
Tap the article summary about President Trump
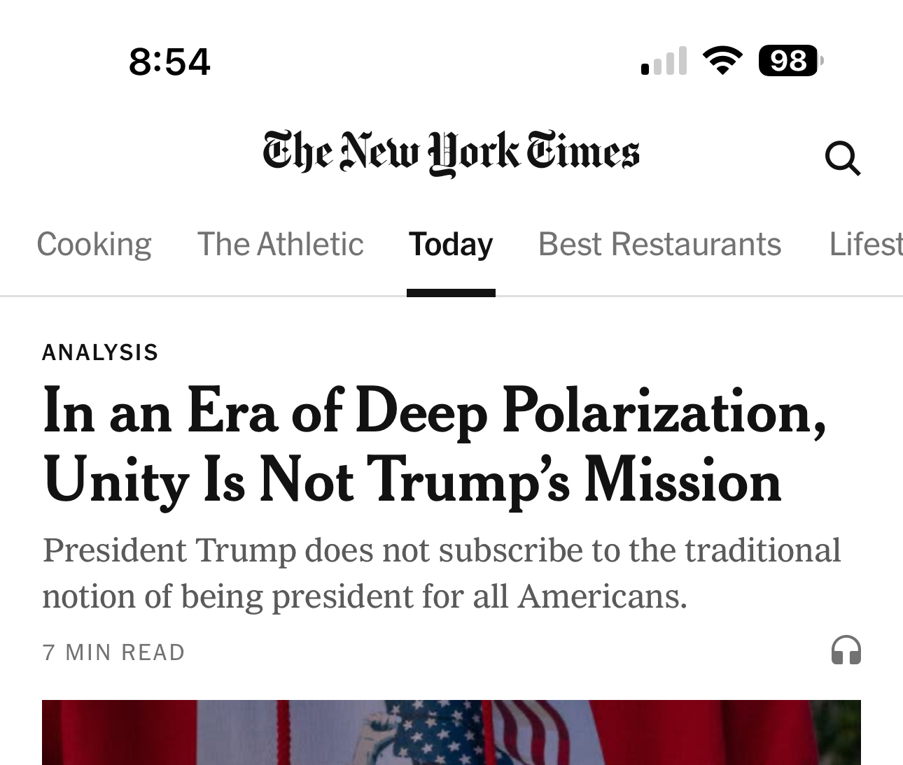click(441, 573)
